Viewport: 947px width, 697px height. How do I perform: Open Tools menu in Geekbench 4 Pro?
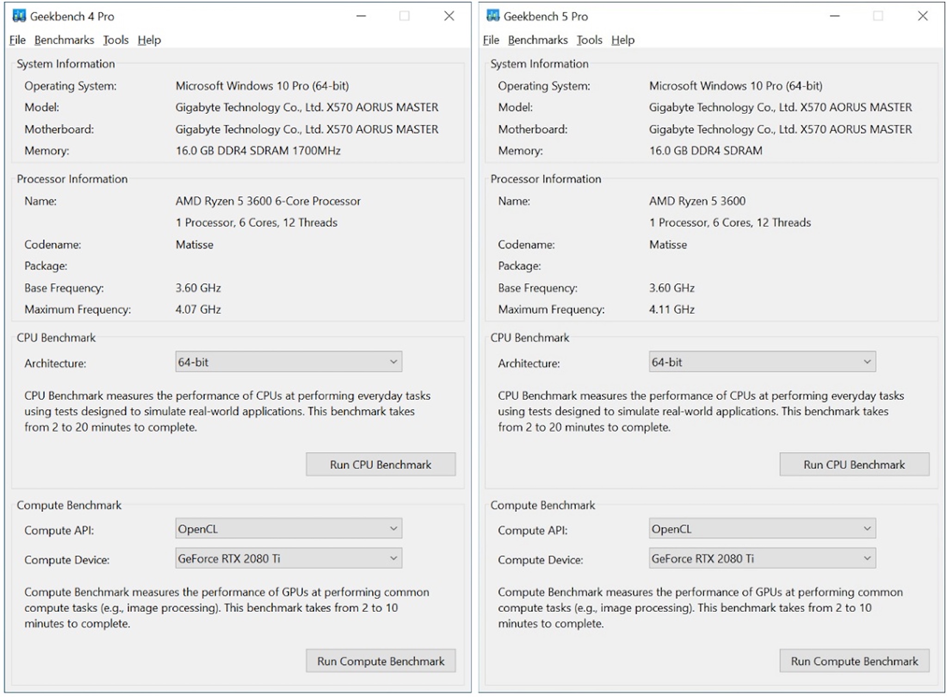click(x=116, y=40)
